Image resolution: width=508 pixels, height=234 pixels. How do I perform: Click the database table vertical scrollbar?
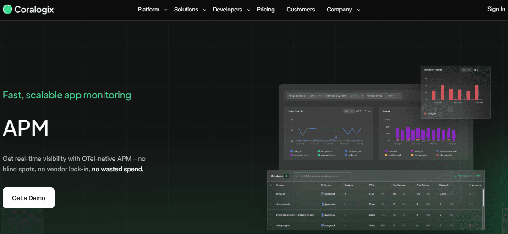pyautogui.click(x=483, y=197)
